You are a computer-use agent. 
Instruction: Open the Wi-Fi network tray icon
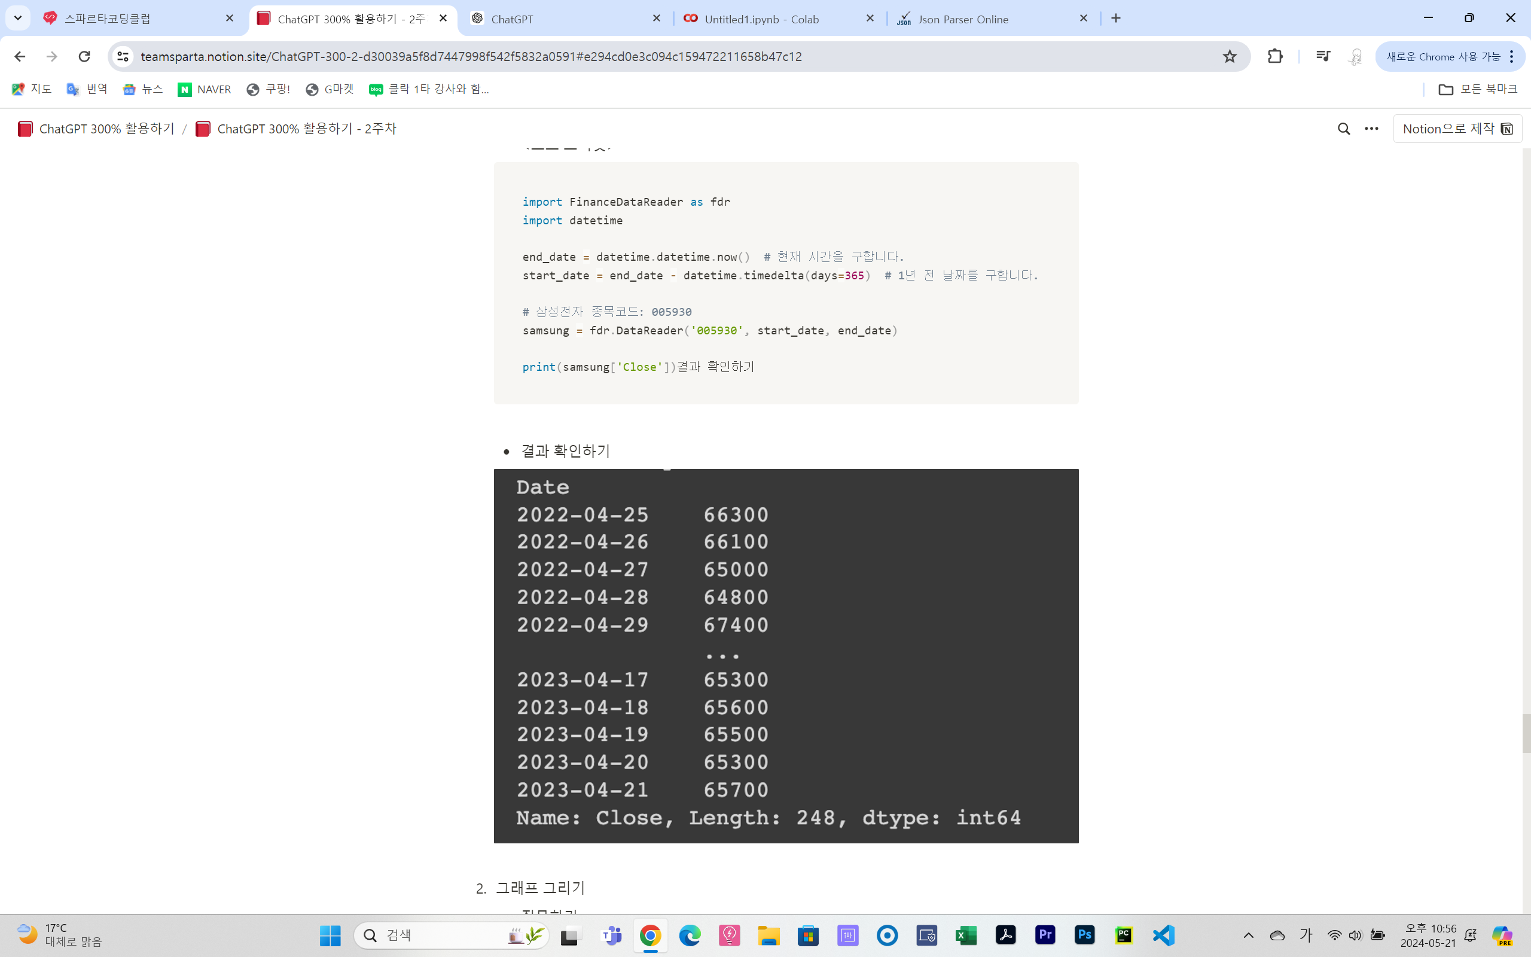click(x=1334, y=935)
